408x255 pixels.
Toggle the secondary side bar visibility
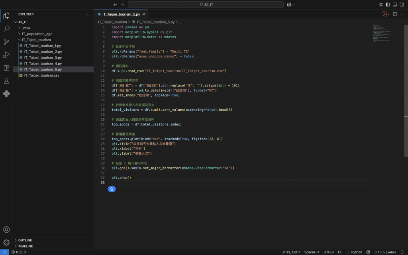[x=402, y=4]
